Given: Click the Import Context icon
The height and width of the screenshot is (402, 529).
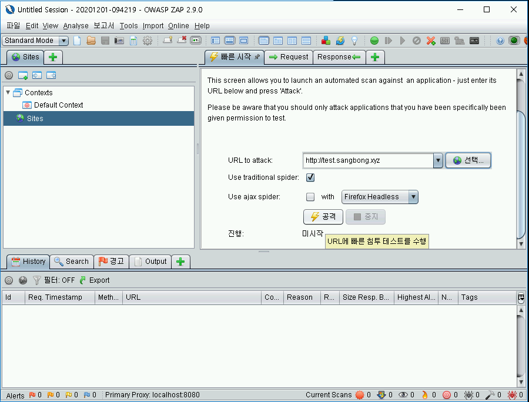Looking at the screenshot, I should tap(37, 75).
